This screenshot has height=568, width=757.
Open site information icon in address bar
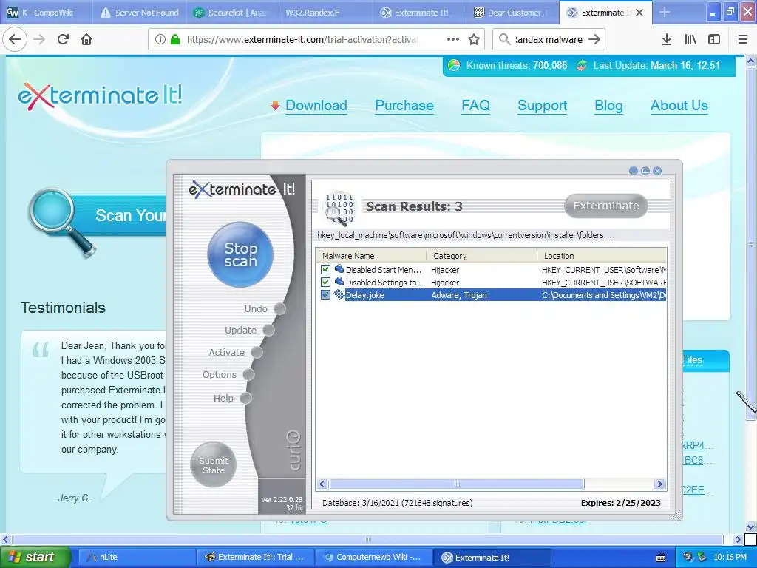tap(160, 40)
